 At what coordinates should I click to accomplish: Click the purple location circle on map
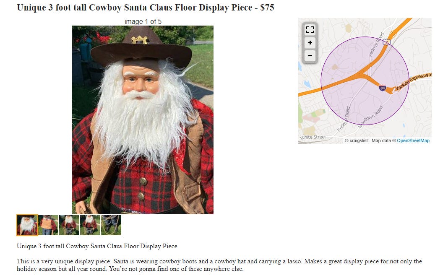point(365,81)
